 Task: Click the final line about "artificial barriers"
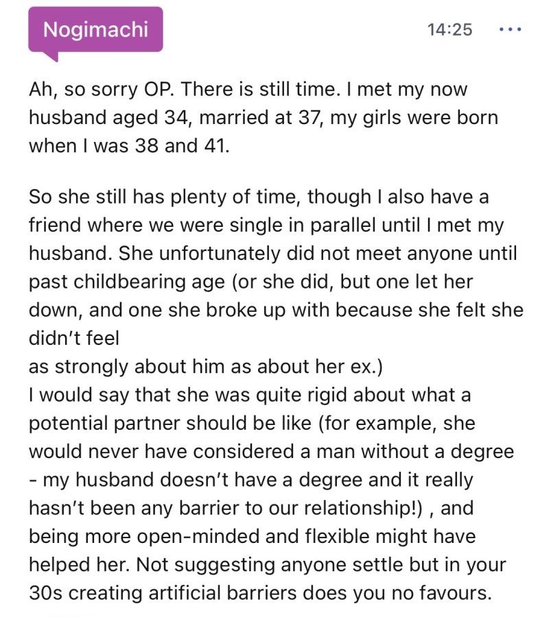(x=260, y=593)
